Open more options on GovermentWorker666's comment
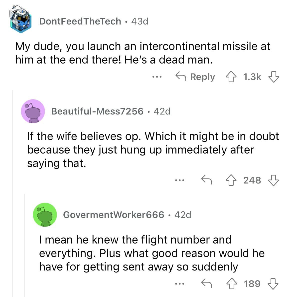The image size is (292, 297). [x=180, y=284]
